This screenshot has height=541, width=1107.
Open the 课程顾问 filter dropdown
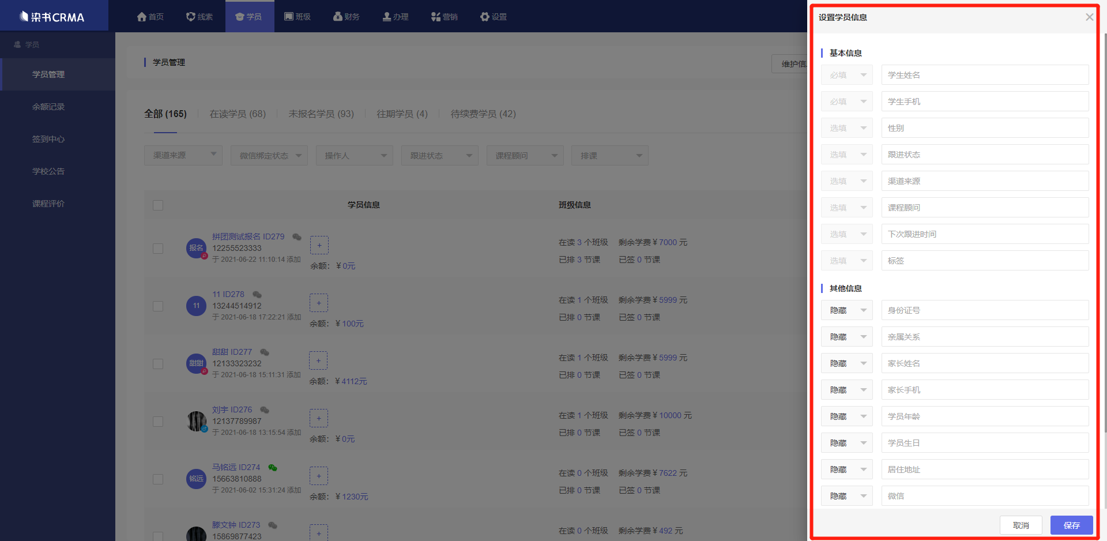point(525,155)
